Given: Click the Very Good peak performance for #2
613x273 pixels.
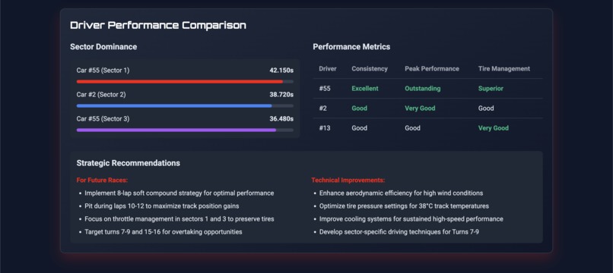Looking at the screenshot, I should coord(420,108).
